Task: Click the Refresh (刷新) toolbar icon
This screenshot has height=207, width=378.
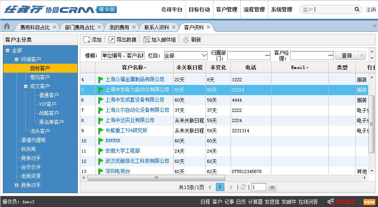Action: coord(186,40)
